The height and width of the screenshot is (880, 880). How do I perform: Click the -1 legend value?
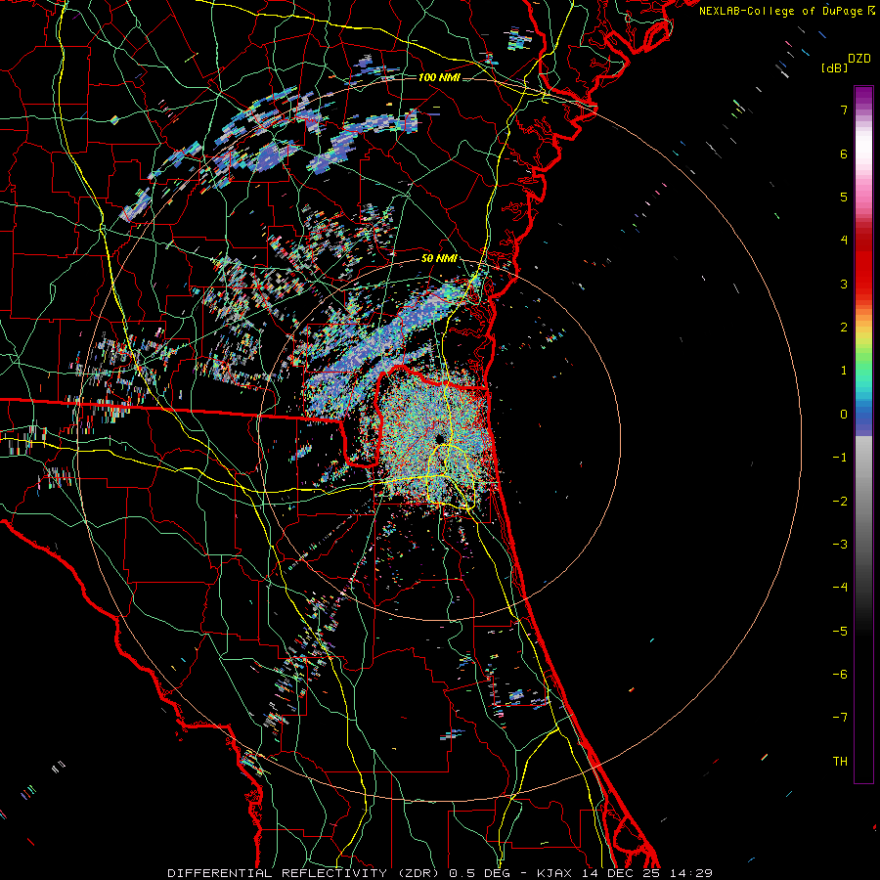(x=840, y=458)
